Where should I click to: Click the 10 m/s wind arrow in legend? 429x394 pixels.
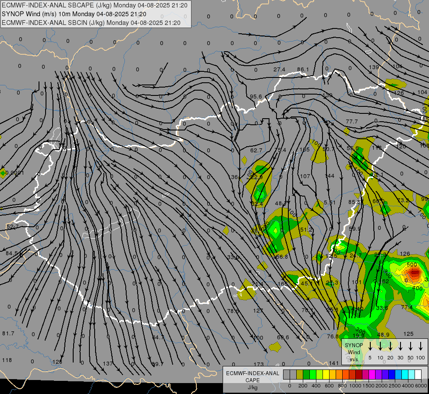(380, 346)
